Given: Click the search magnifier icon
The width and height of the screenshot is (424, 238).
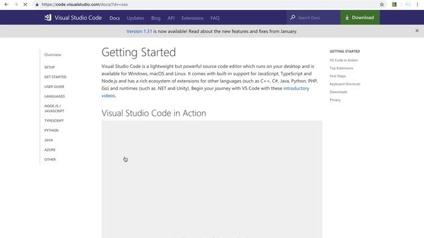Looking at the screenshot, I should tap(293, 18).
